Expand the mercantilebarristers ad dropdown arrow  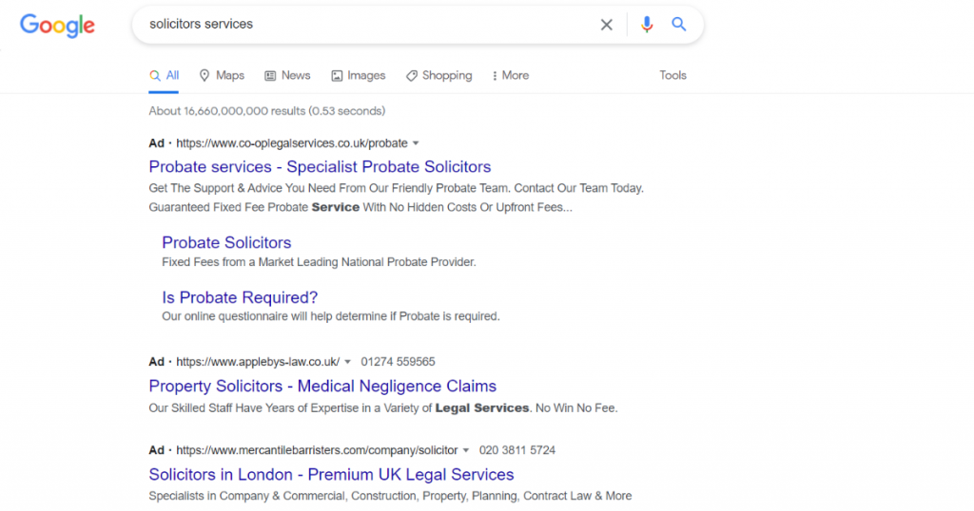pos(466,450)
